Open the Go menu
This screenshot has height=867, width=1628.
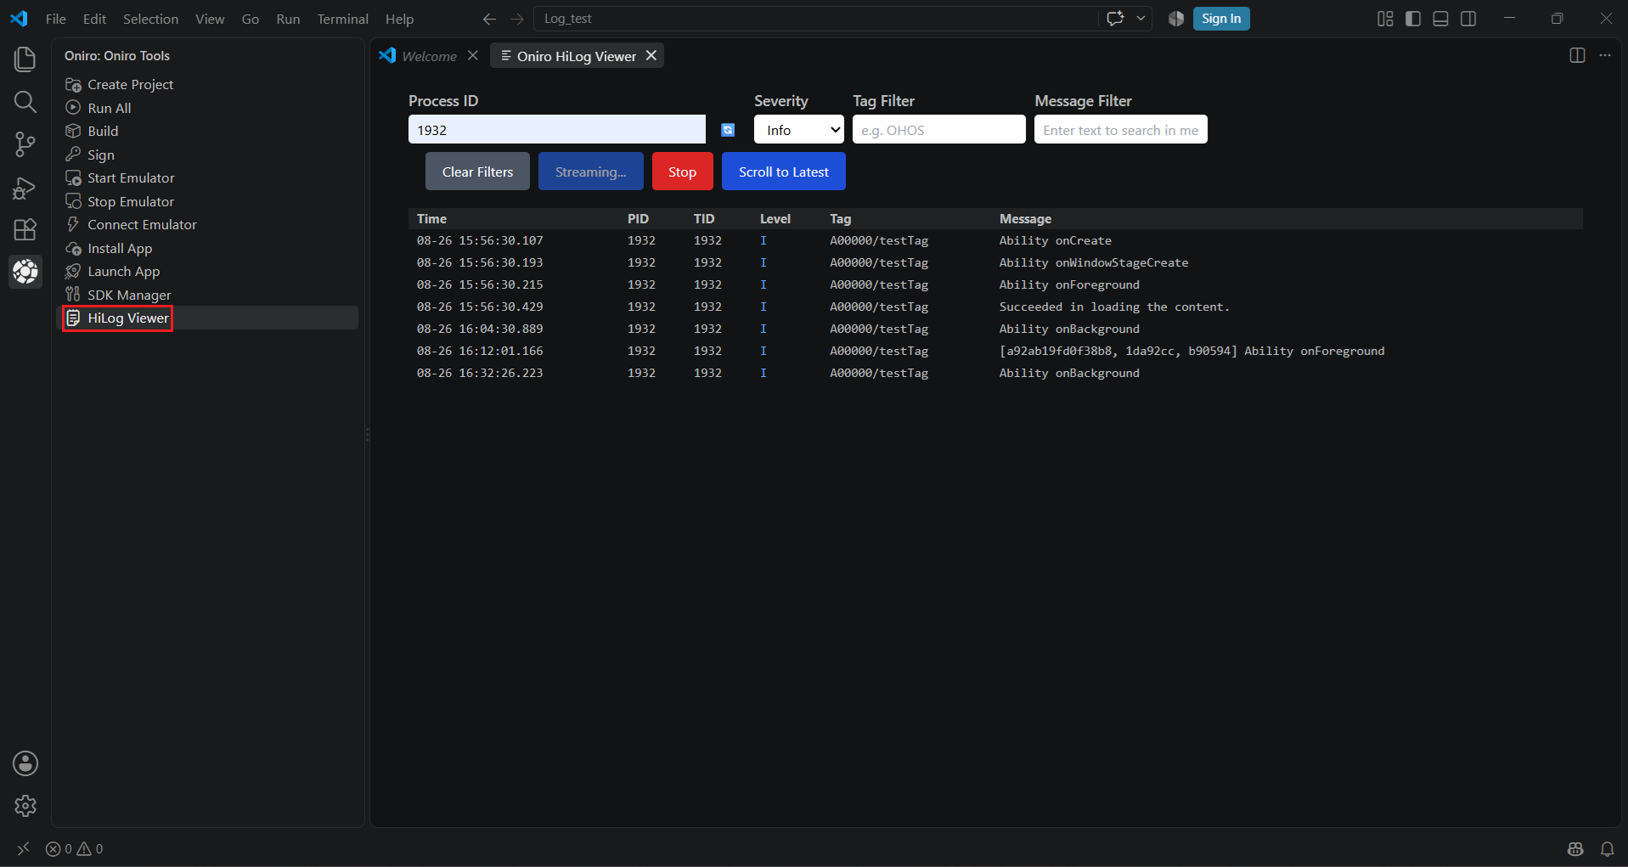pos(251,19)
